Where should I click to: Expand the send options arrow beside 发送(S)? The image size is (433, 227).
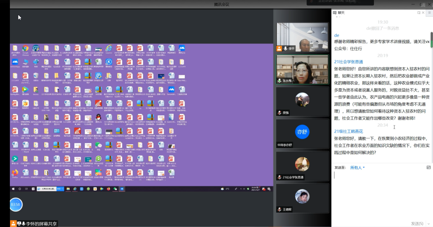coord(429,224)
